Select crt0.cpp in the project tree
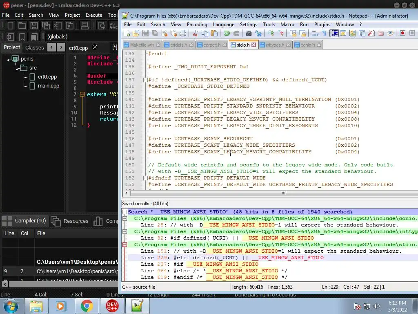Screen dimensions: 418x314 [47, 76]
